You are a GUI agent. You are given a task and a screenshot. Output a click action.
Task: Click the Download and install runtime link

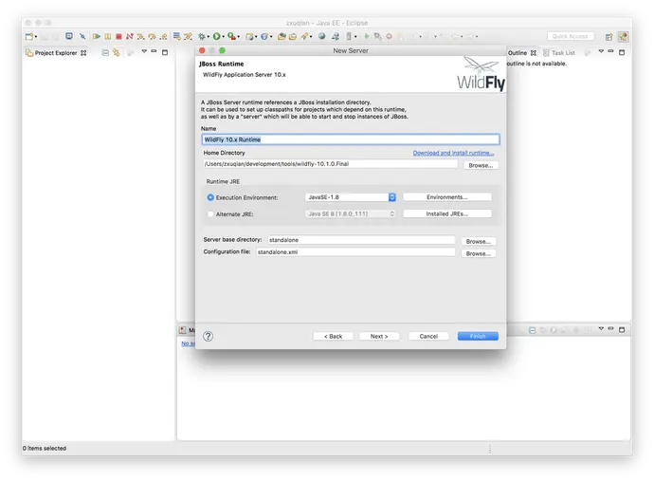coord(453,153)
